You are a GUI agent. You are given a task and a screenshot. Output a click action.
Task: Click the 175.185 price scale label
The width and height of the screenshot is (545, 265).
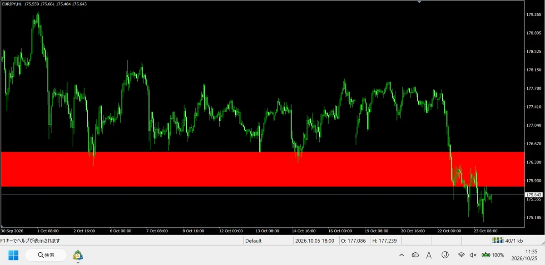pos(533,218)
